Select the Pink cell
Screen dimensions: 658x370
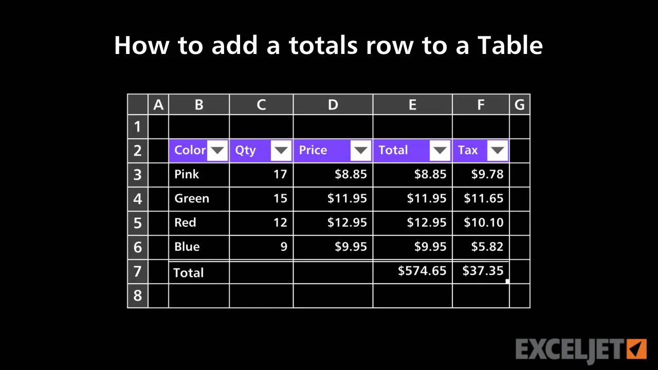click(x=199, y=175)
